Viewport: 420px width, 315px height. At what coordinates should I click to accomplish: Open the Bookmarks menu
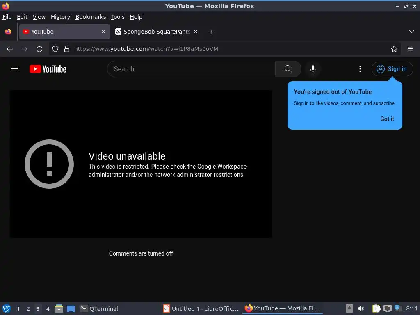pos(91,17)
